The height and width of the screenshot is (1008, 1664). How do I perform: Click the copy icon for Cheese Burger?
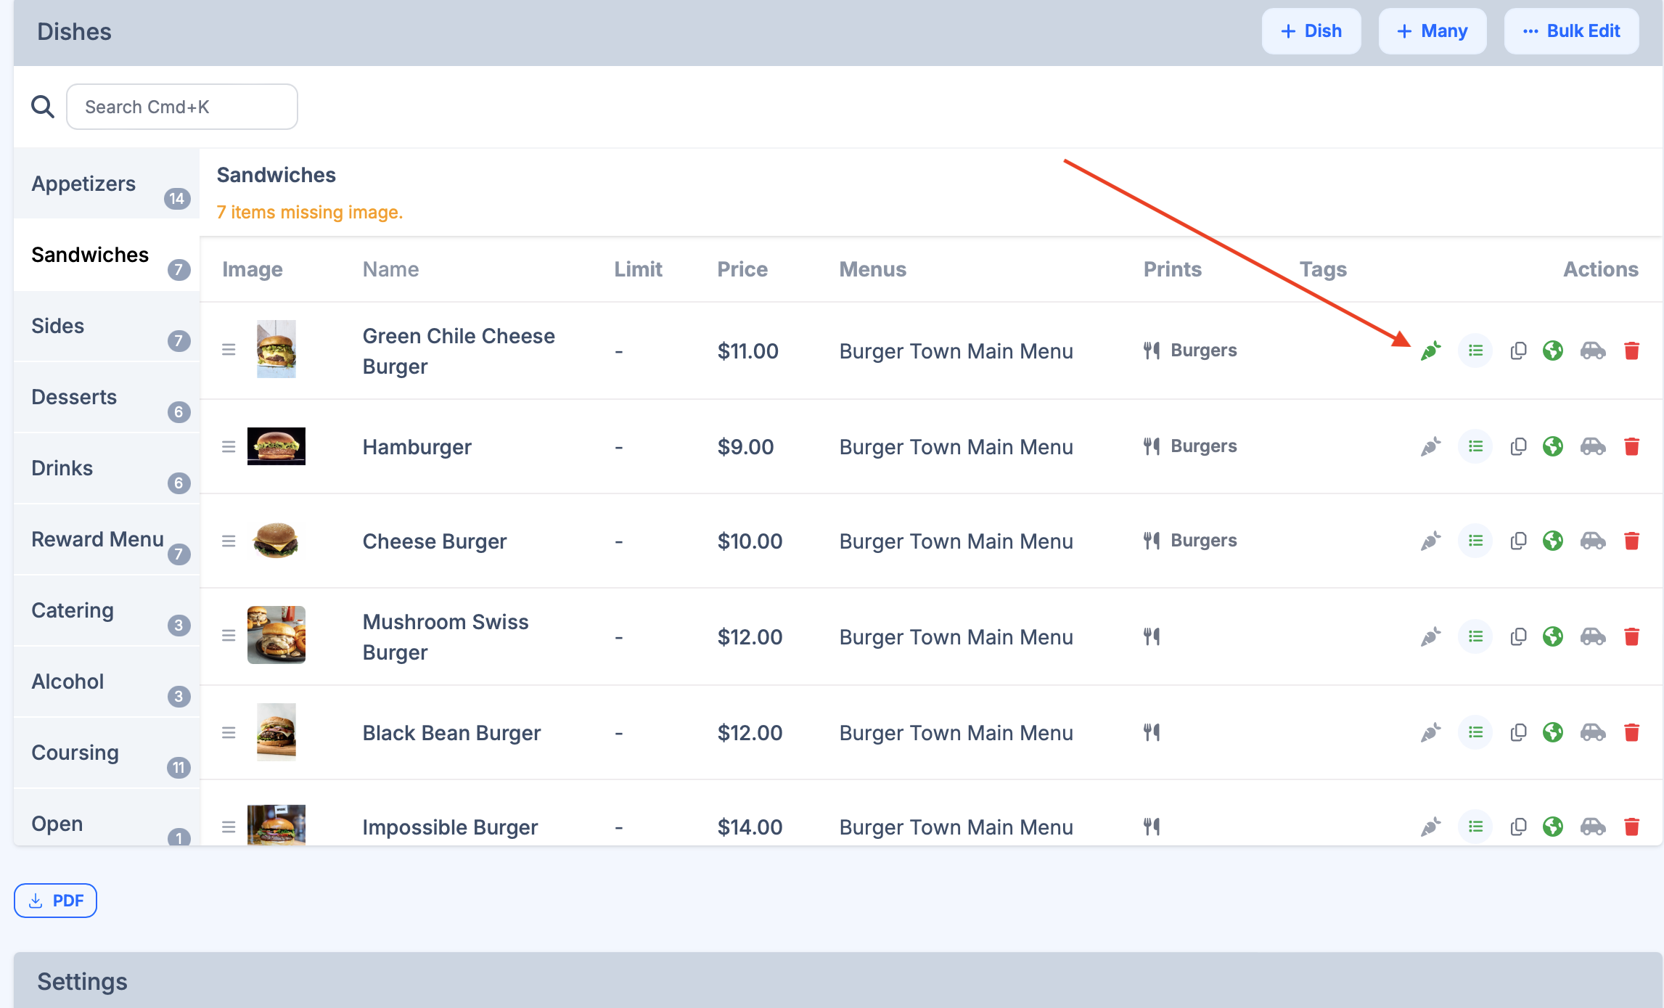pyautogui.click(x=1518, y=541)
